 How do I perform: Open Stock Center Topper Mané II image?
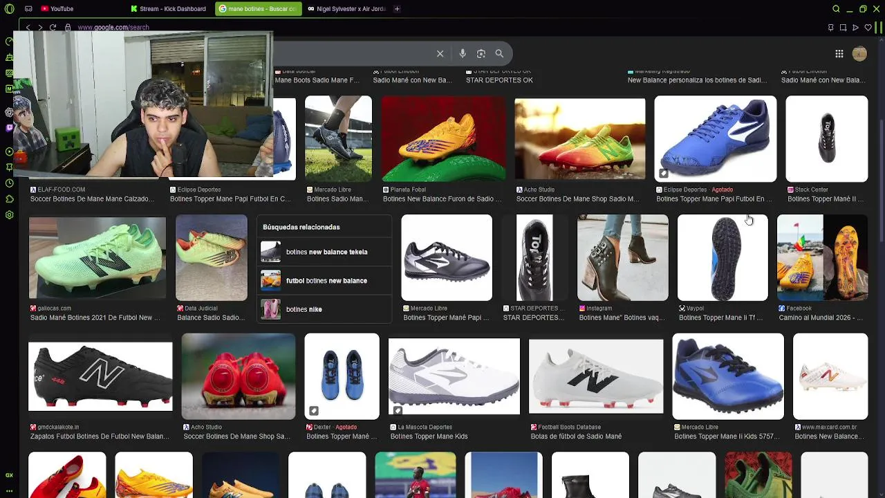click(x=826, y=139)
